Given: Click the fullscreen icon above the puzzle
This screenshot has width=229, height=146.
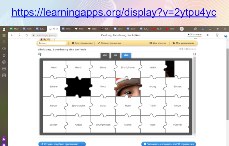Looking at the screenshot, I should pyautogui.click(x=195, y=54).
